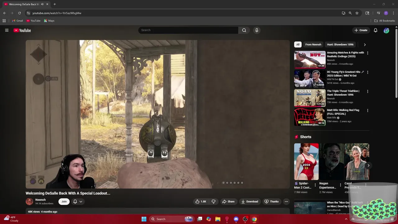Open Chrome media control icon
This screenshot has width=398, height=224.
378,13
